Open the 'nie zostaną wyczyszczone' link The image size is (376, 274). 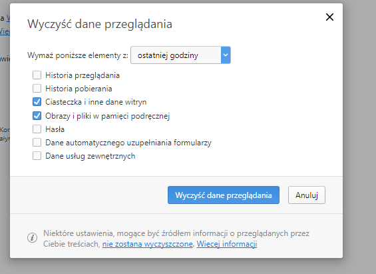point(148,244)
